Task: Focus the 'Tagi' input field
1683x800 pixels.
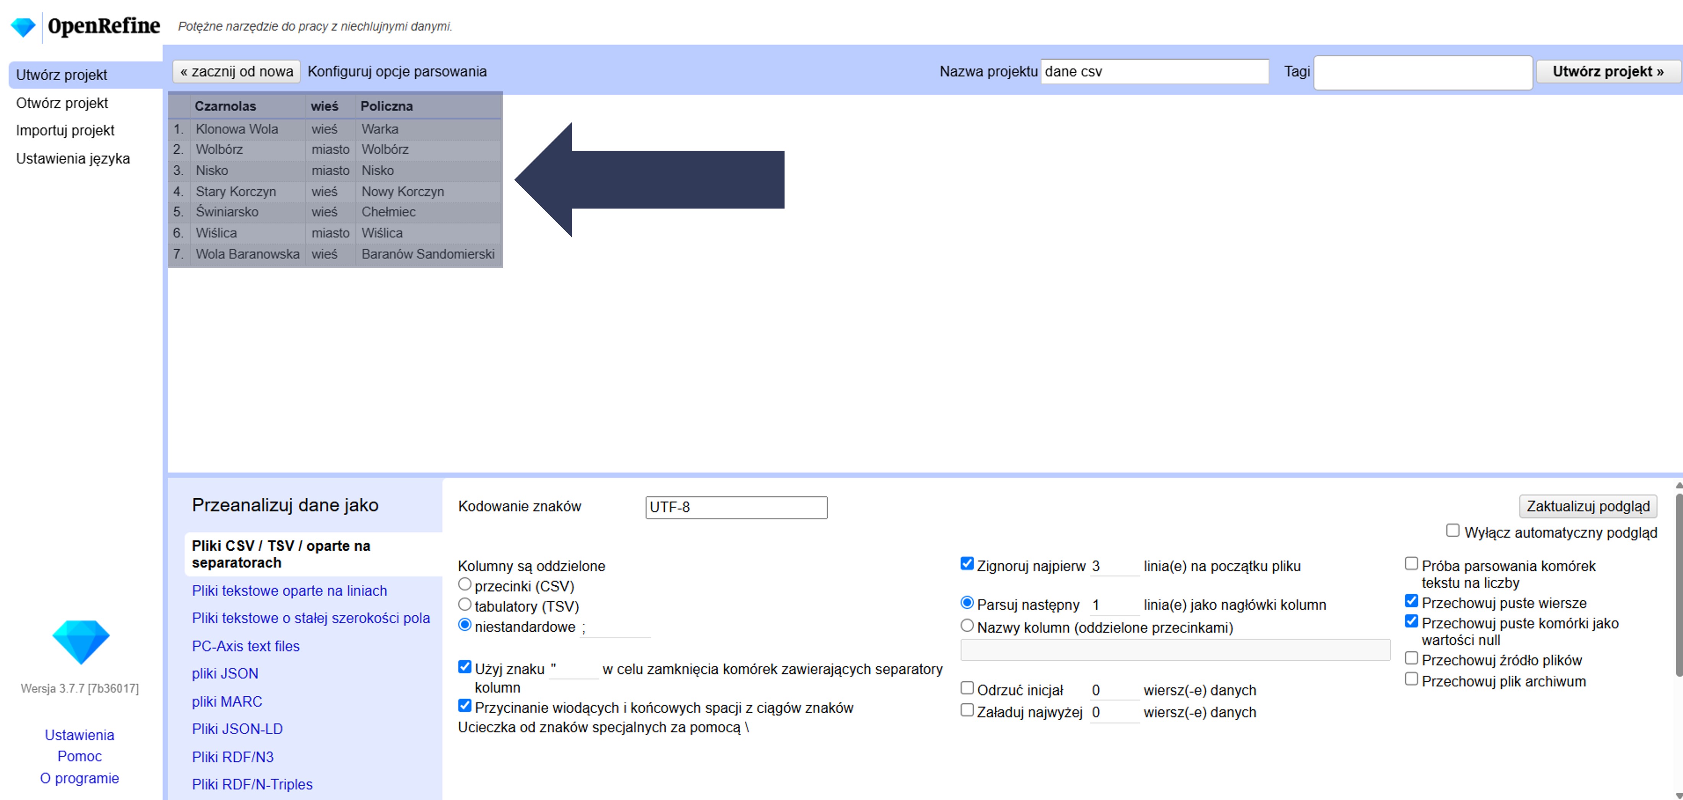Action: 1422,73
